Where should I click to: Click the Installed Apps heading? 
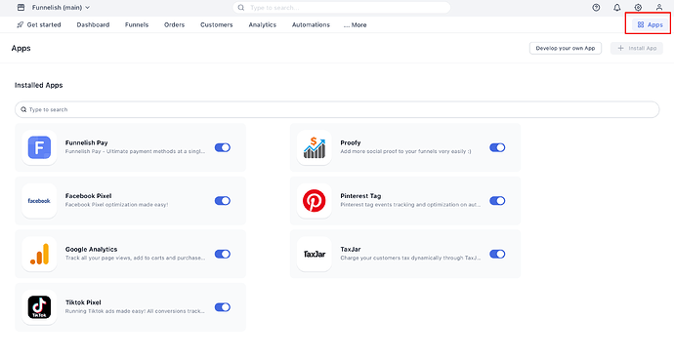point(39,86)
